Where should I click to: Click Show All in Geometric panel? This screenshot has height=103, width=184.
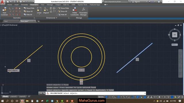(28, 11)
